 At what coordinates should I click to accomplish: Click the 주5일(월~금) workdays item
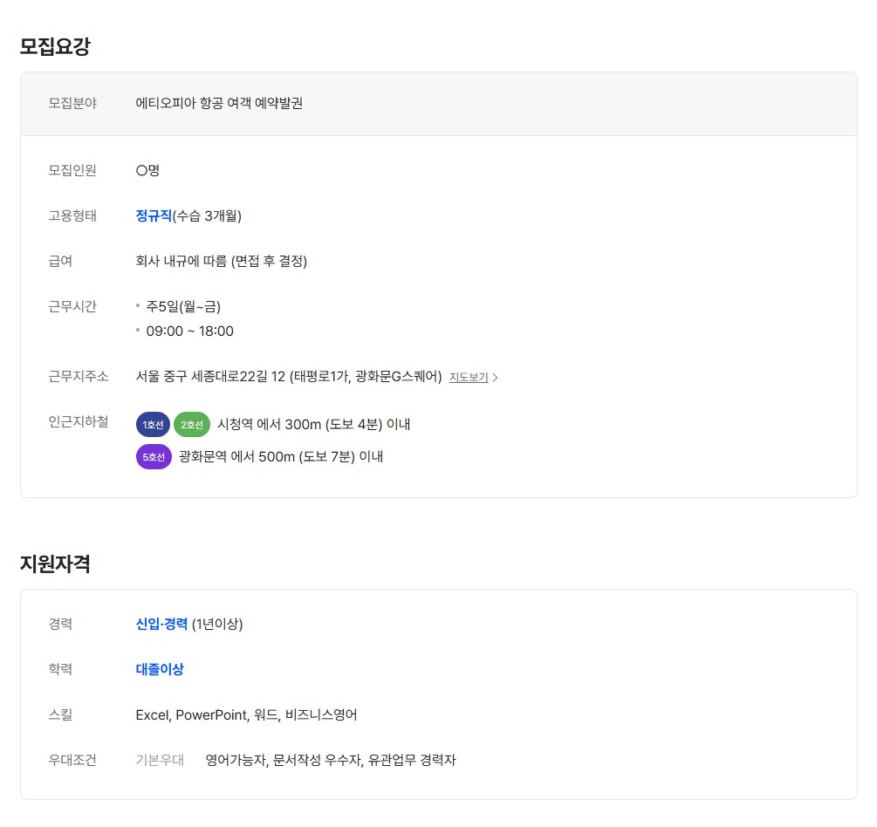pos(183,306)
